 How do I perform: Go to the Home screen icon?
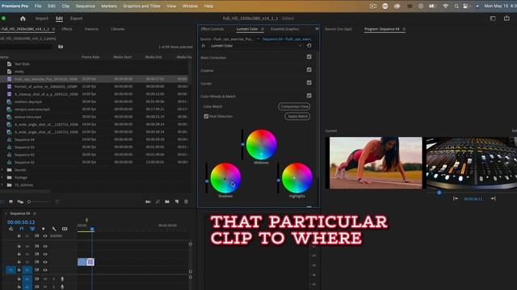(x=23, y=19)
